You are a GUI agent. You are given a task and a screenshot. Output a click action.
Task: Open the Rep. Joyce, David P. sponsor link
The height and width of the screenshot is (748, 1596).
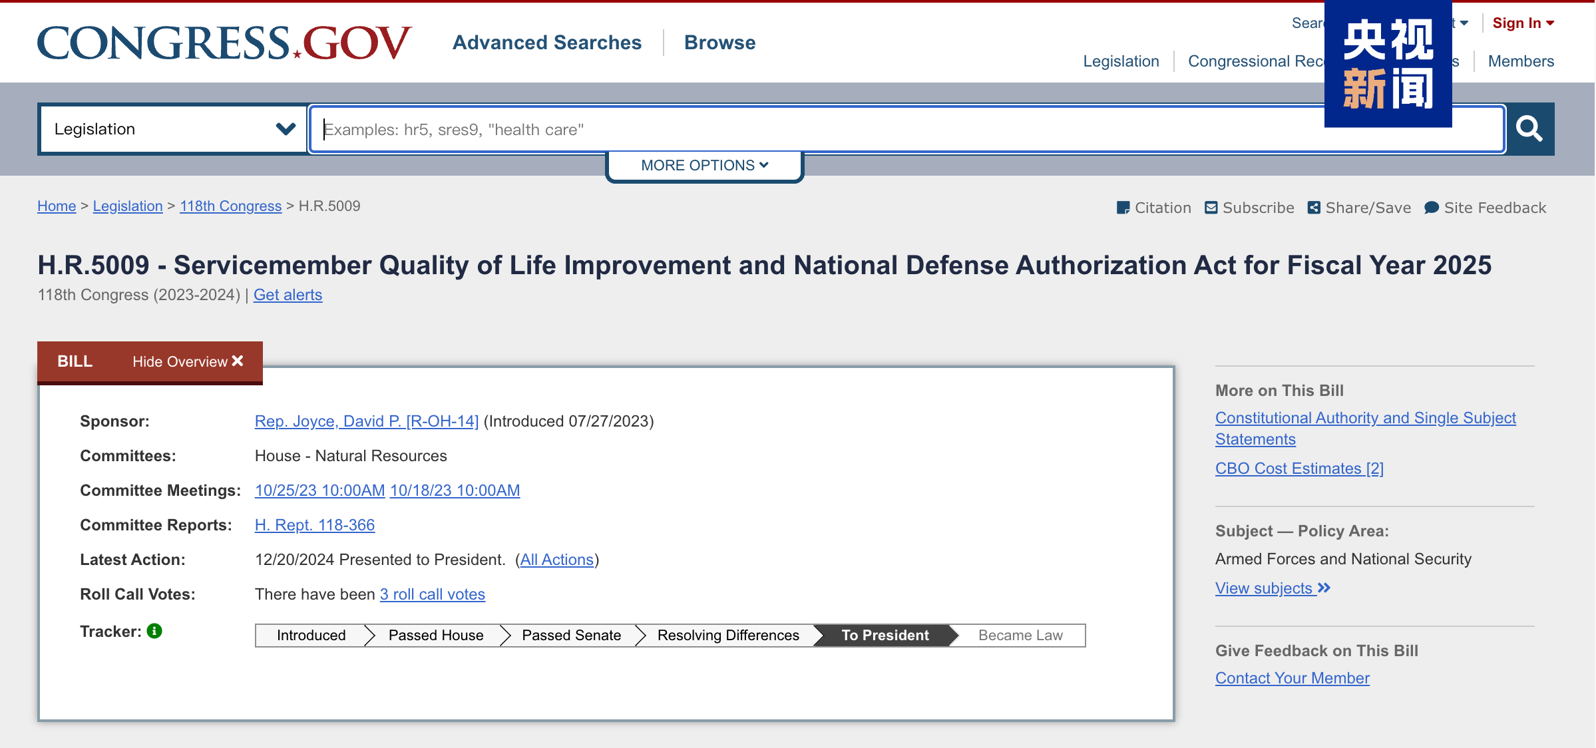coord(367,421)
